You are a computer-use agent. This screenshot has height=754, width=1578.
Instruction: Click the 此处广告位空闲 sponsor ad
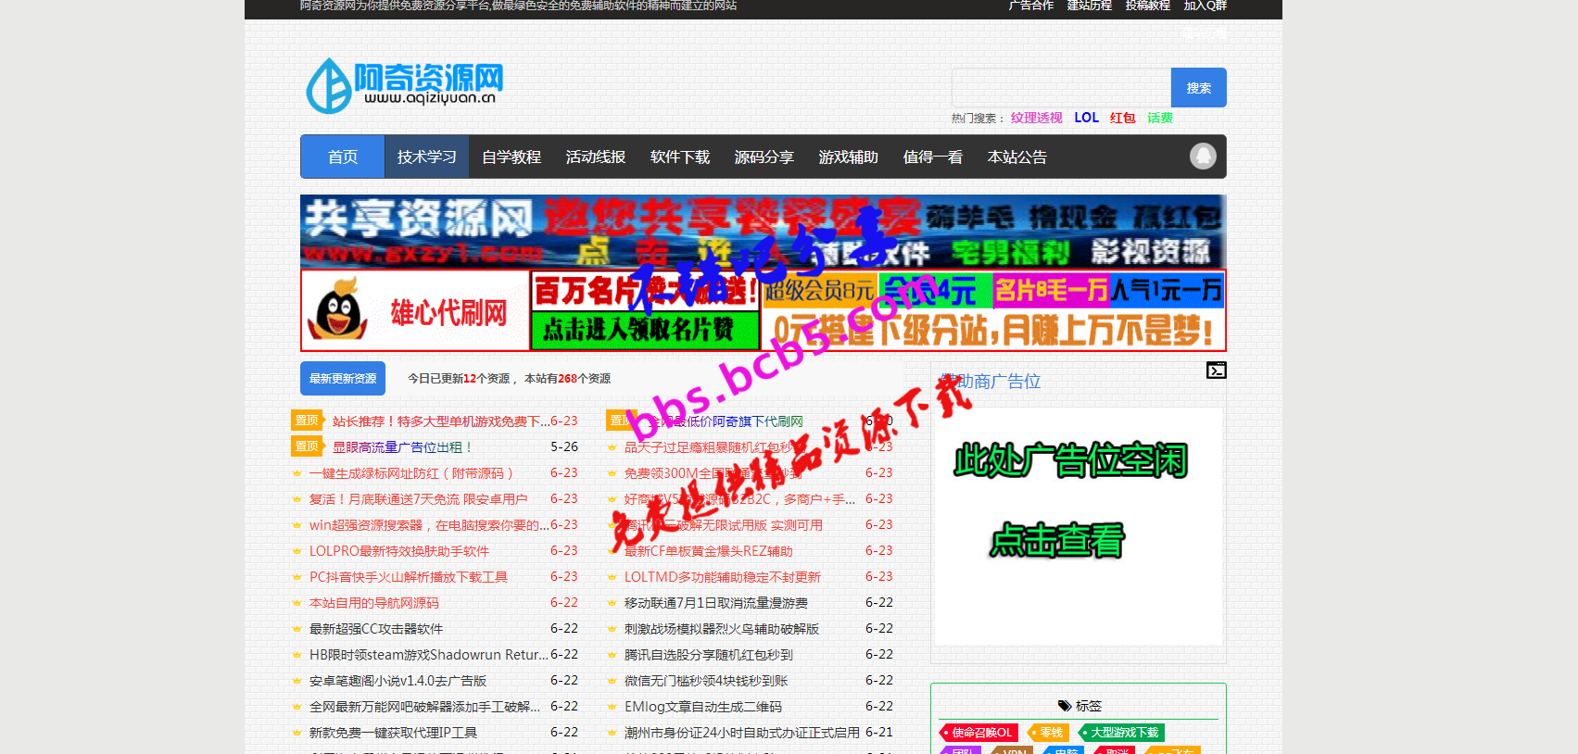click(1078, 526)
